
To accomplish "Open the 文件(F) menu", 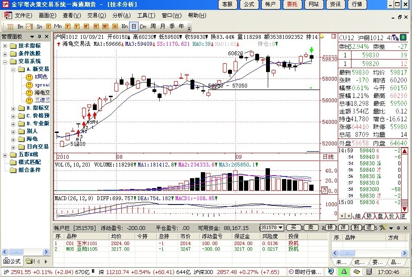I will coord(23,16).
